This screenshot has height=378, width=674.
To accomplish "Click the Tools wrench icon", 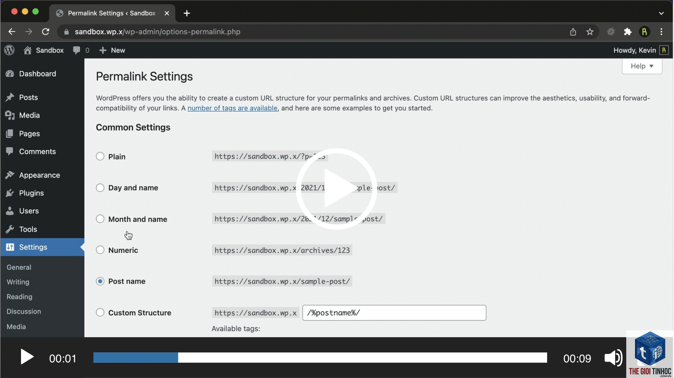I will pos(10,229).
